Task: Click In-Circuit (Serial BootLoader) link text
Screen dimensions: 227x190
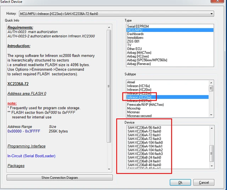Action: [32, 156]
